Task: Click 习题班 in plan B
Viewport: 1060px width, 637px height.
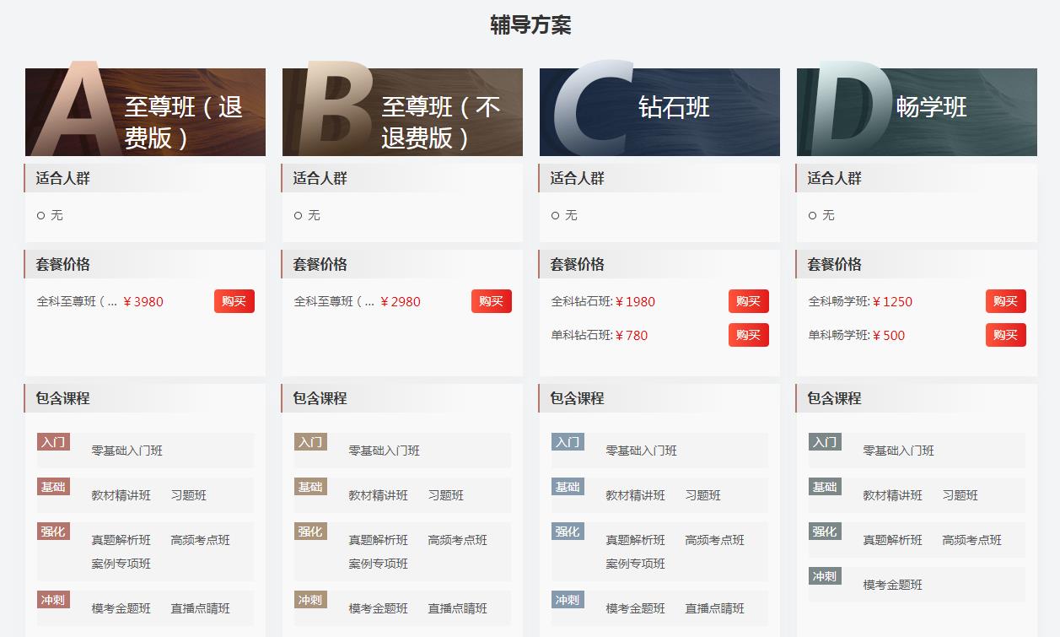Action: 446,495
